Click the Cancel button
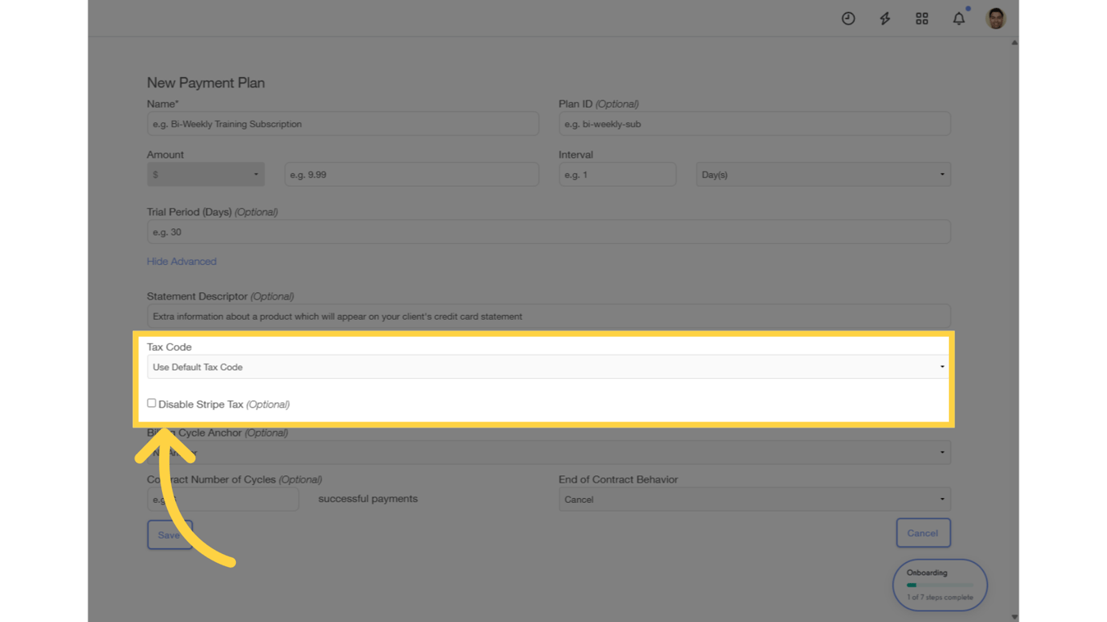 923,533
